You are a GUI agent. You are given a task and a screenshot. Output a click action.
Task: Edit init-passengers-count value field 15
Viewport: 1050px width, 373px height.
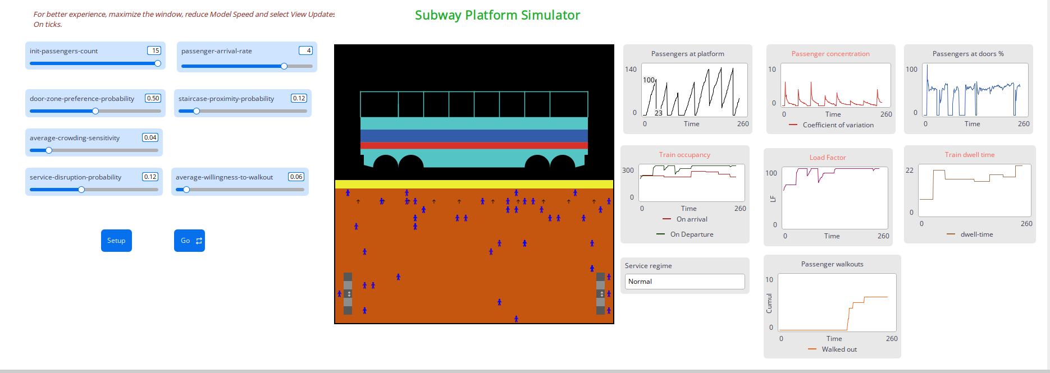tap(154, 50)
